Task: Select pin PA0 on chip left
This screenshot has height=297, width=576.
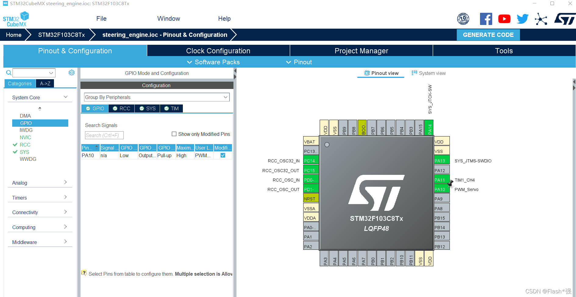Action: (x=311, y=227)
